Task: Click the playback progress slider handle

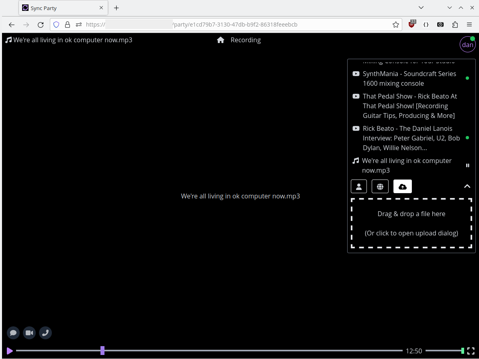Action: [102, 351]
